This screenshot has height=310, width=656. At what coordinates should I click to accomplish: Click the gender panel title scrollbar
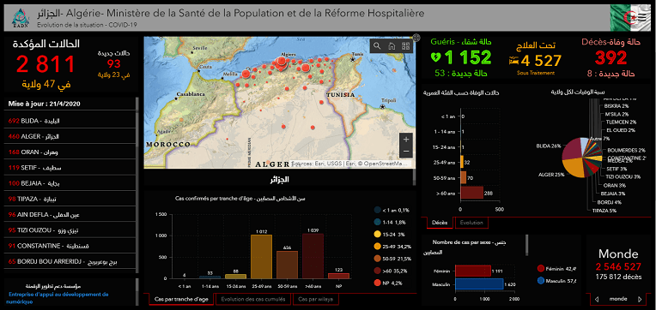526,244
